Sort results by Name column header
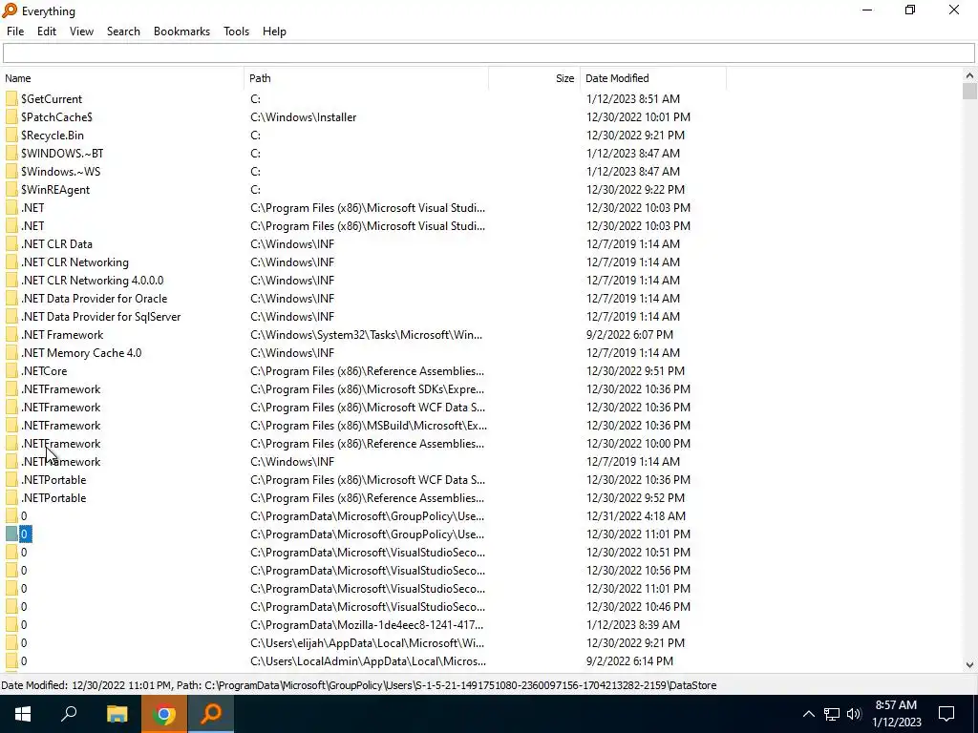 tap(122, 78)
